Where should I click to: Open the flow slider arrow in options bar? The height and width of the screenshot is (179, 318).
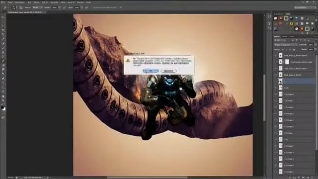coord(81,7)
